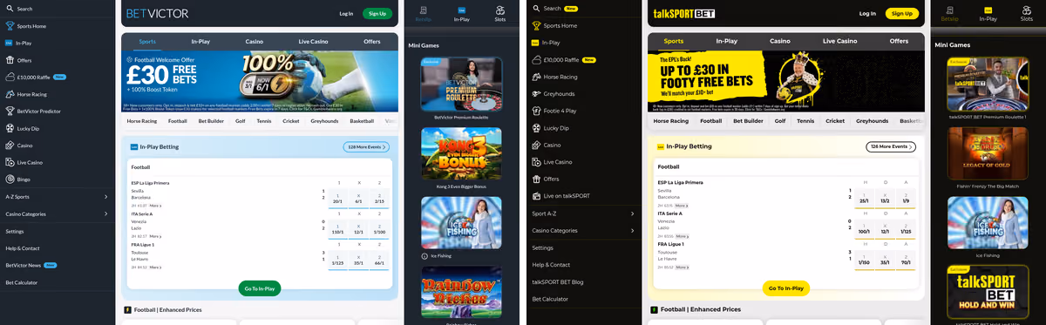This screenshot has height=325, width=1046.
Task: Click the talkSPORT BET In-Play icon at top right
Action: point(988,10)
